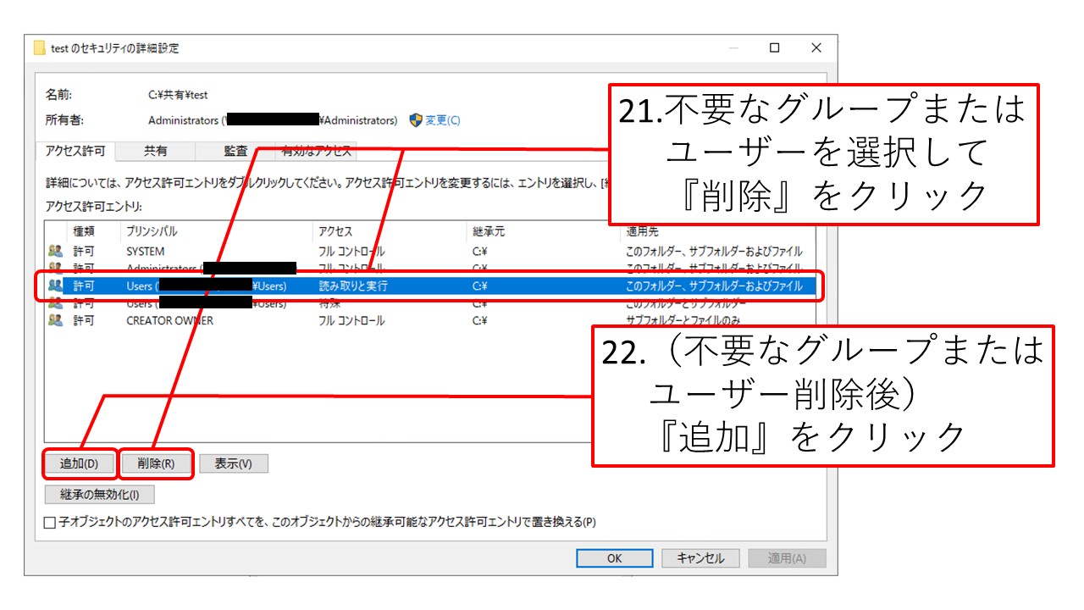1084x610 pixels.
Task: Click the 削除(R) button
Action: point(156,463)
